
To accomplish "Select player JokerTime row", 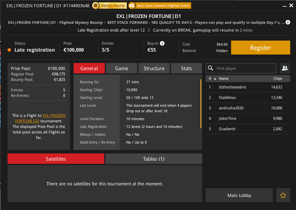I will click(x=248, y=118).
